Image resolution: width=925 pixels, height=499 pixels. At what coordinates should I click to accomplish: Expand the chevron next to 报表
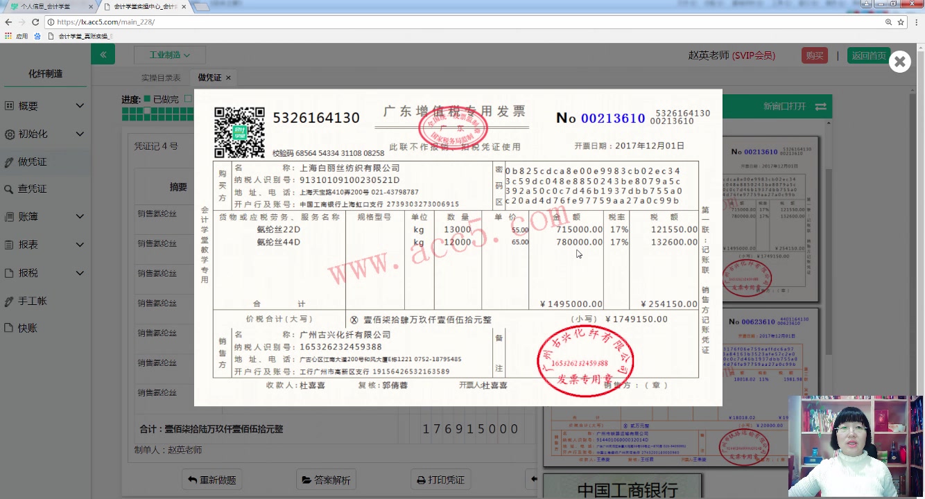click(x=80, y=245)
